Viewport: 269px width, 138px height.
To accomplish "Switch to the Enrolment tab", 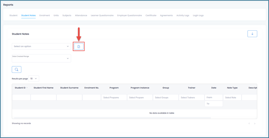I will click(x=44, y=15).
